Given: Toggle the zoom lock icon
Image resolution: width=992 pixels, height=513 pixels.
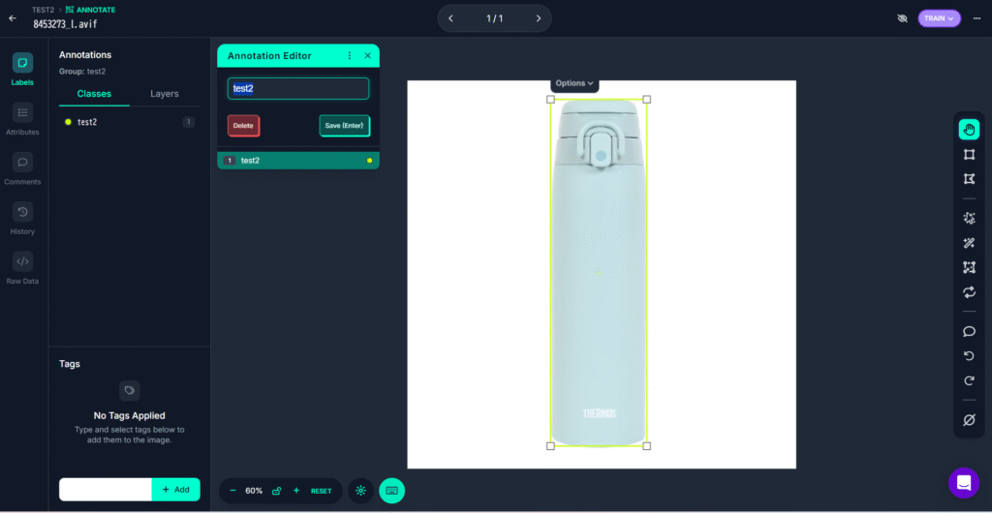Looking at the screenshot, I should 276,491.
